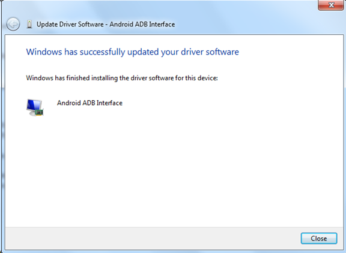This screenshot has width=346, height=253.
Task: Click the back arrow button
Action: 13,24
